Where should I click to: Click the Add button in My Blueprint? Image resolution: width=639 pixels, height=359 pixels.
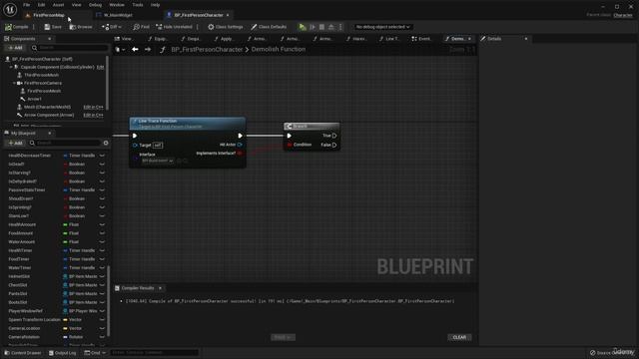[15, 143]
